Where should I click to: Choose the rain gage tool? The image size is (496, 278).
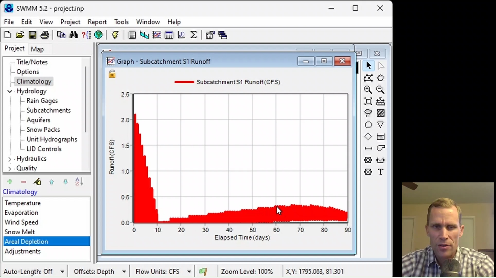coord(368,113)
